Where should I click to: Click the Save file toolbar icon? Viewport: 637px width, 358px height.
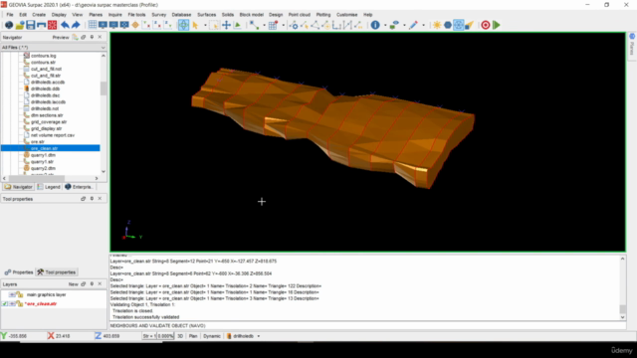pos(31,25)
